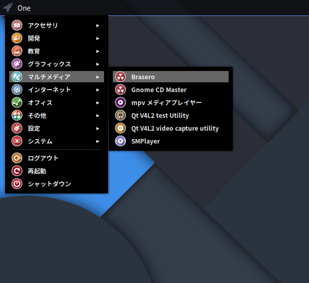Click the Qt V4L2 video capture icon
This screenshot has height=283, width=309.
pyautogui.click(x=121, y=128)
